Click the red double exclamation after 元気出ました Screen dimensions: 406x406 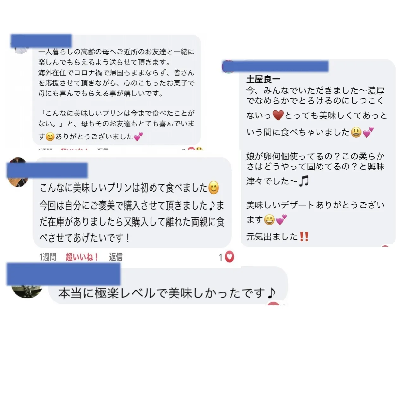pos(304,237)
